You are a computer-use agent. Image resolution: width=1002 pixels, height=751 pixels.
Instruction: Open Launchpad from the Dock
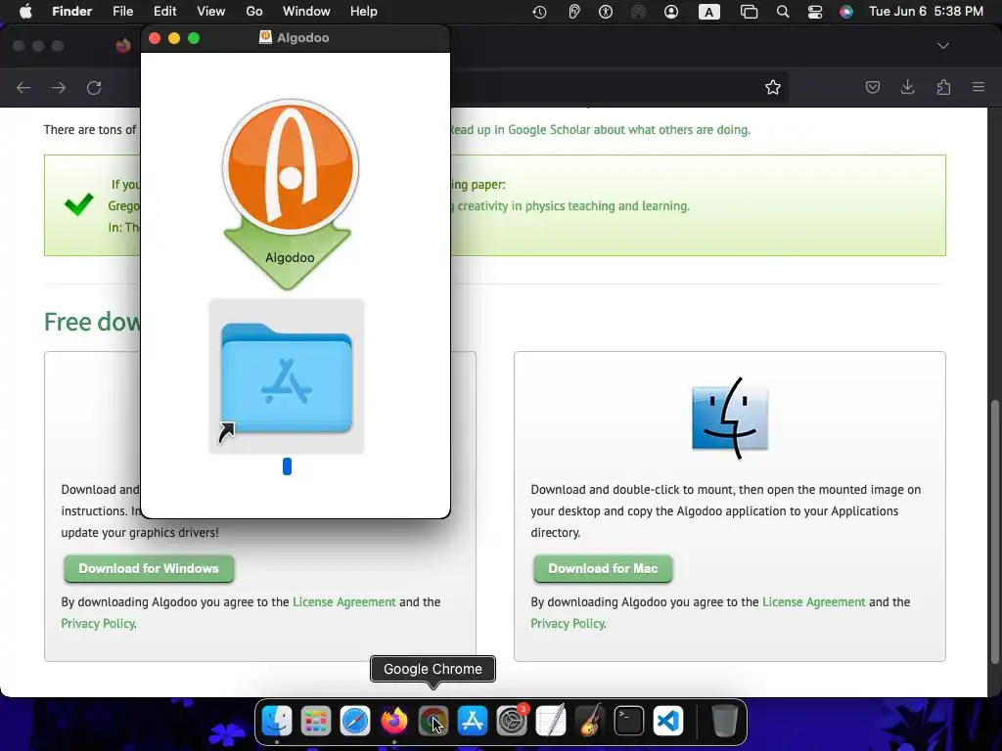pos(316,721)
